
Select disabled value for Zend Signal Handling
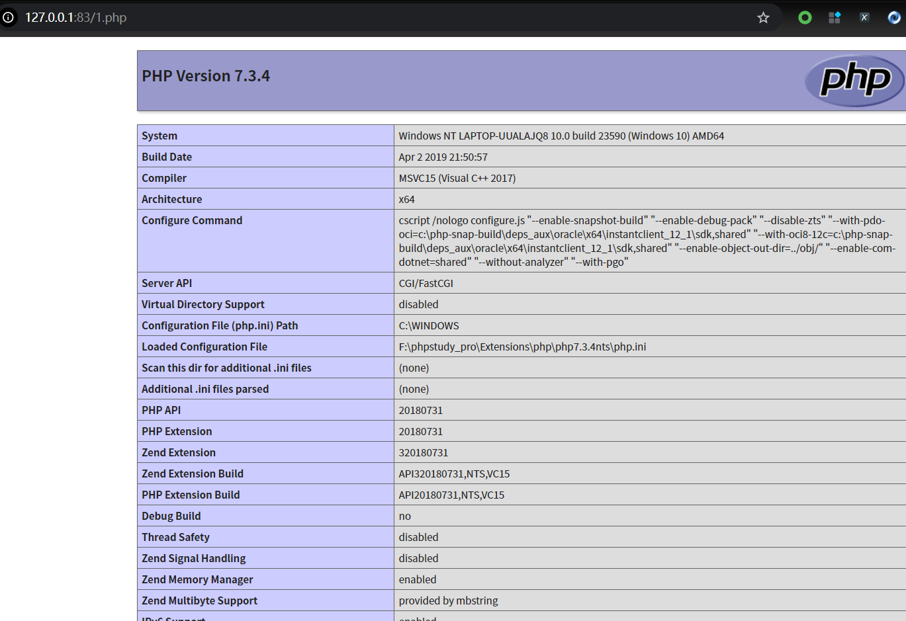pos(418,558)
